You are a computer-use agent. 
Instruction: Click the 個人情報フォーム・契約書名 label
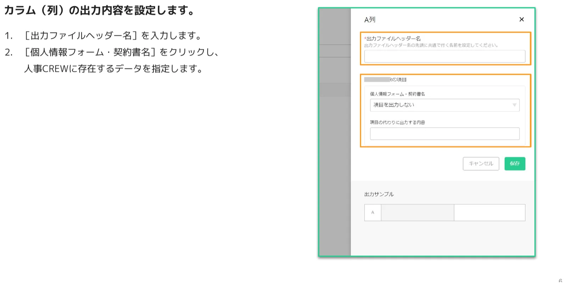tap(397, 94)
